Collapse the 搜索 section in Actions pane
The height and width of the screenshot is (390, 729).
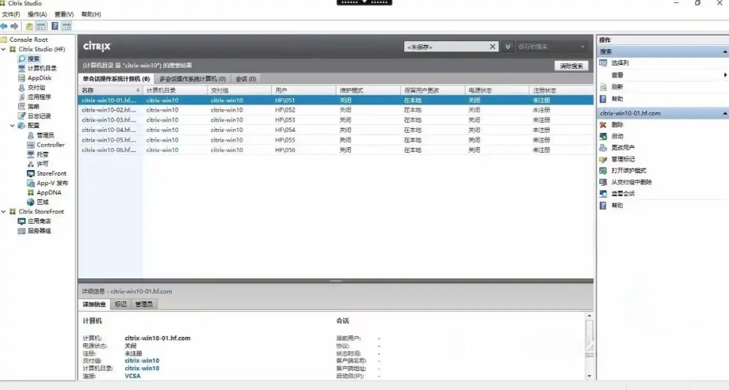tap(724, 51)
